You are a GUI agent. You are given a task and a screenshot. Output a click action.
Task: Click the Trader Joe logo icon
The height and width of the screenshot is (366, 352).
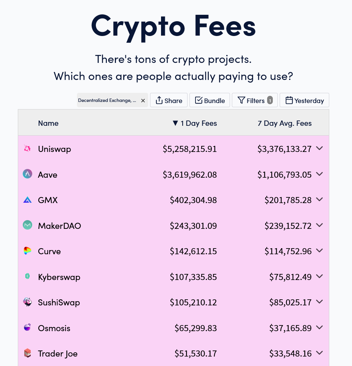tap(27, 353)
